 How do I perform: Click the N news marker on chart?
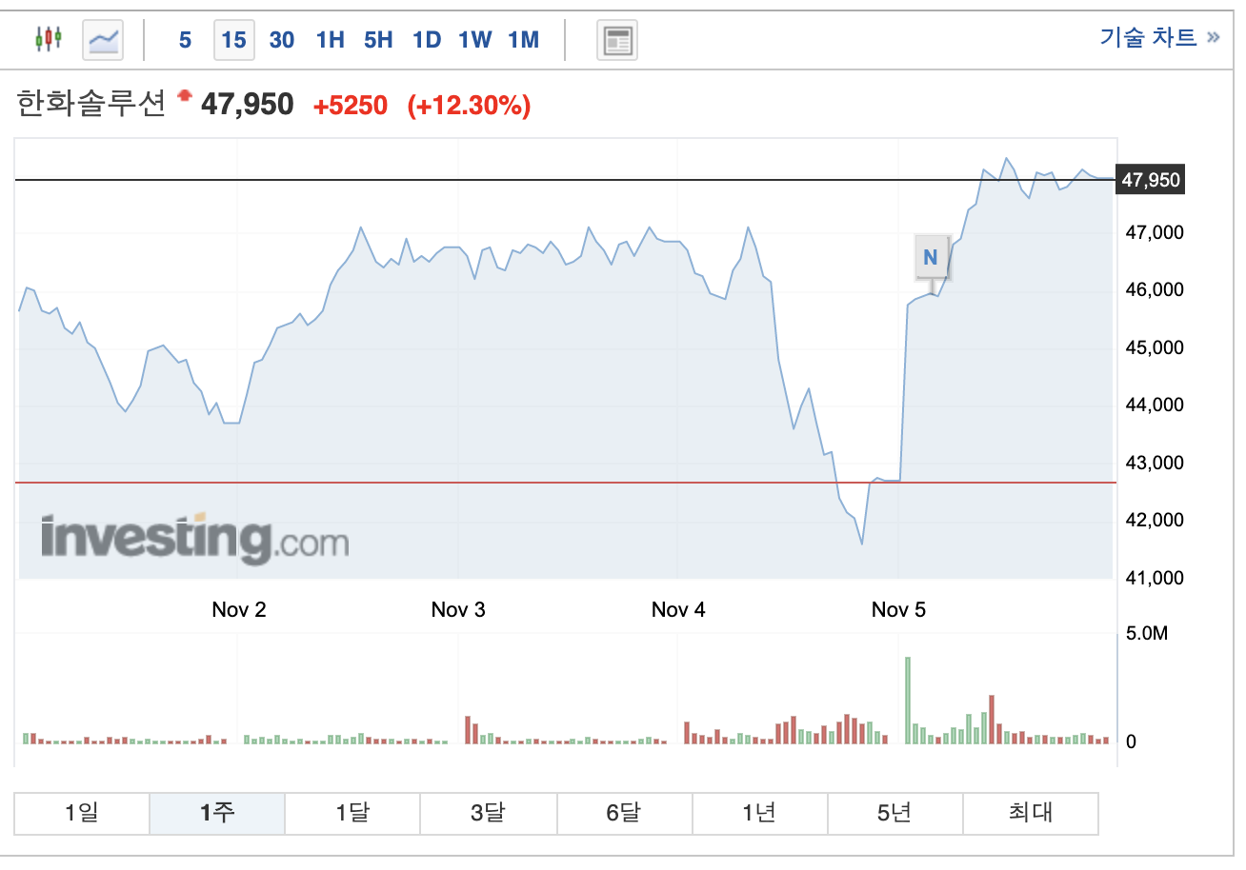pyautogui.click(x=931, y=257)
